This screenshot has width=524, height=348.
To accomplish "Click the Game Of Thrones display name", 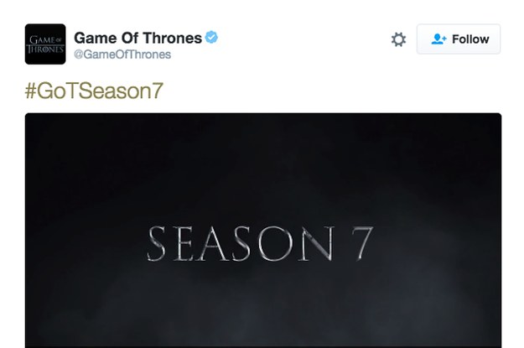I will pos(137,38).
